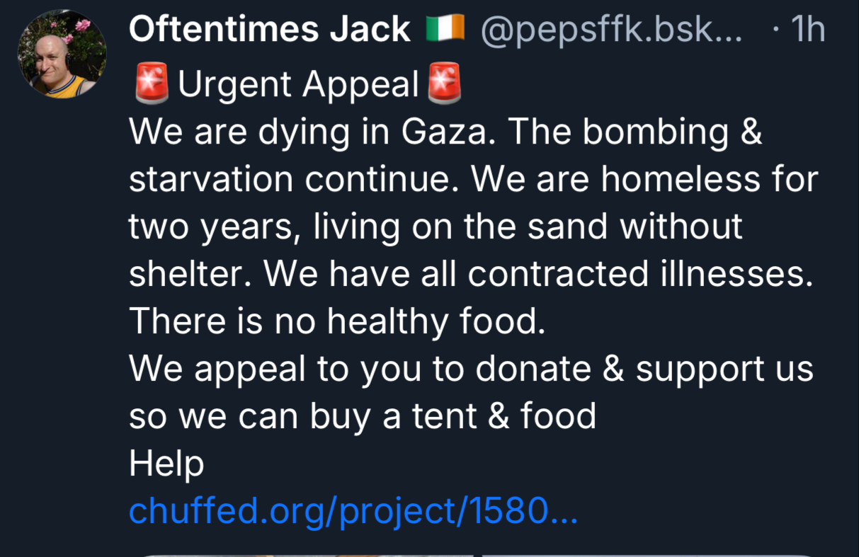Open the @pepsffk.bsk handle link
Viewport: 859px width, 557px height.
pos(612,30)
